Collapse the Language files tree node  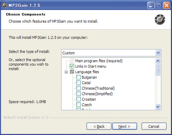point(66,72)
